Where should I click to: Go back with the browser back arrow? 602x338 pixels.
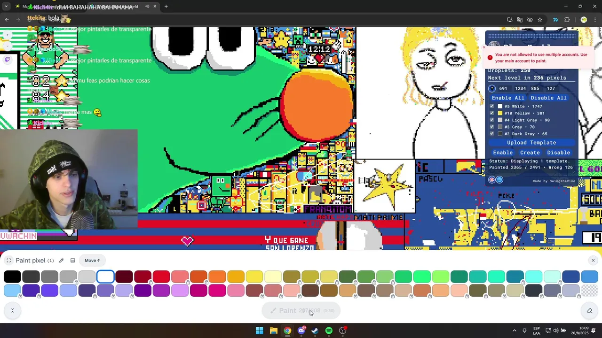[7, 20]
